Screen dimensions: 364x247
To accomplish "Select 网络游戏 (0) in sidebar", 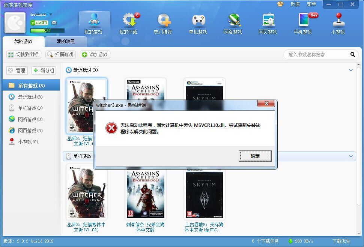I will [x=32, y=119].
